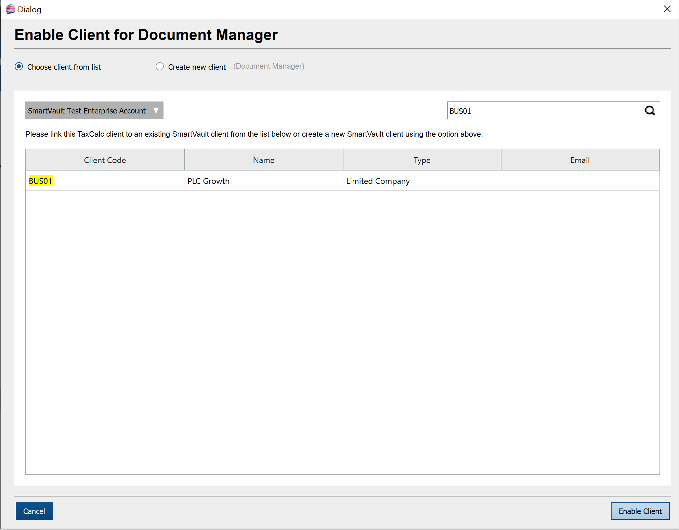Viewport: 679px width, 530px height.
Task: Click the Limited Company type cell
Action: click(x=422, y=181)
